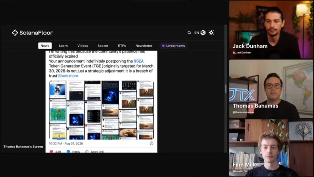Click the globe language icon

(203, 33)
